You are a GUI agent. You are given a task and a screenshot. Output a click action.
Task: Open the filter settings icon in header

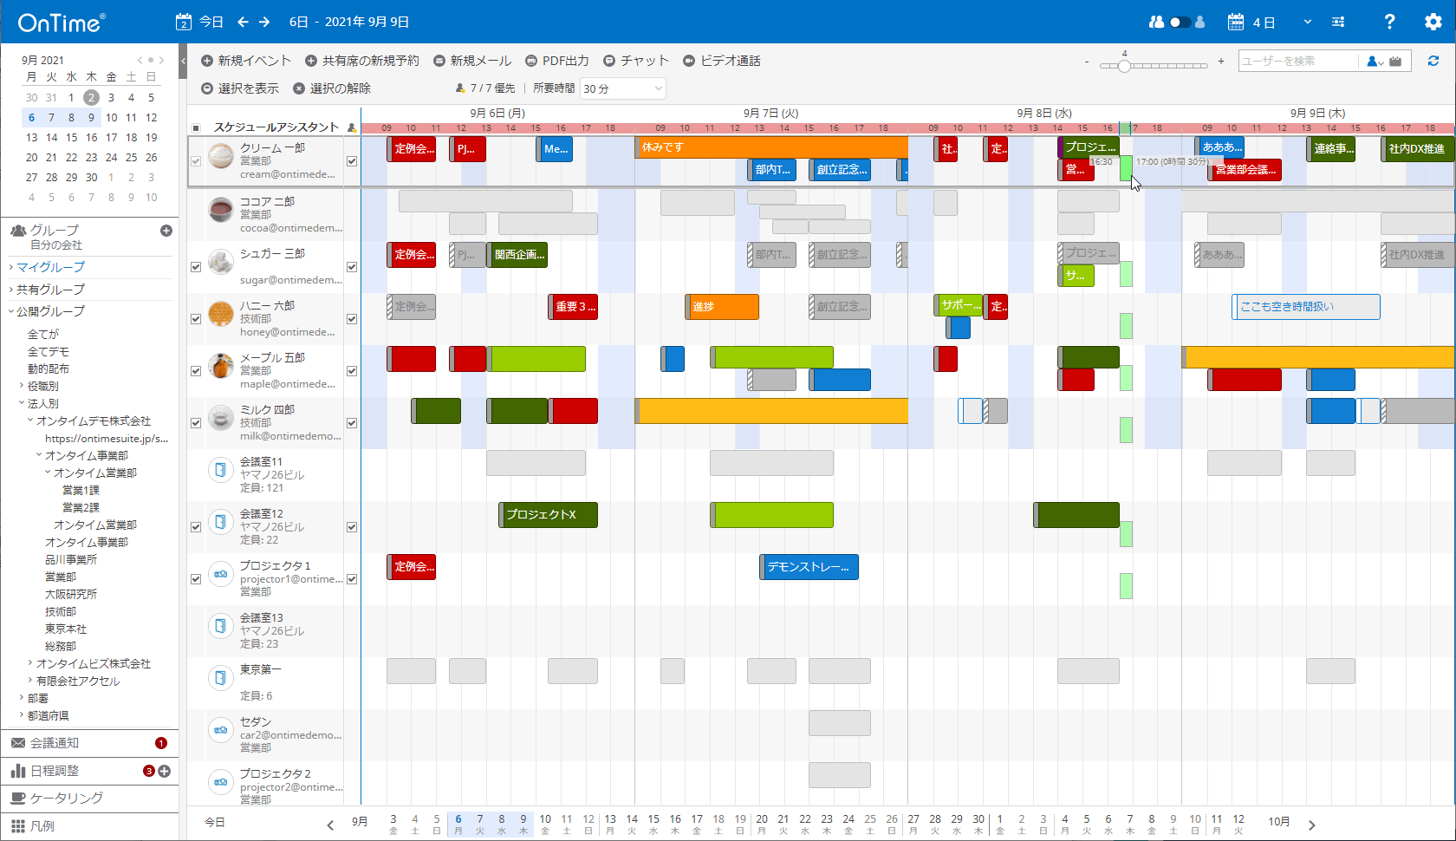pos(1338,22)
